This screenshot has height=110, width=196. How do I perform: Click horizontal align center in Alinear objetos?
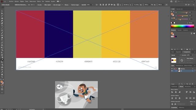[176, 92]
